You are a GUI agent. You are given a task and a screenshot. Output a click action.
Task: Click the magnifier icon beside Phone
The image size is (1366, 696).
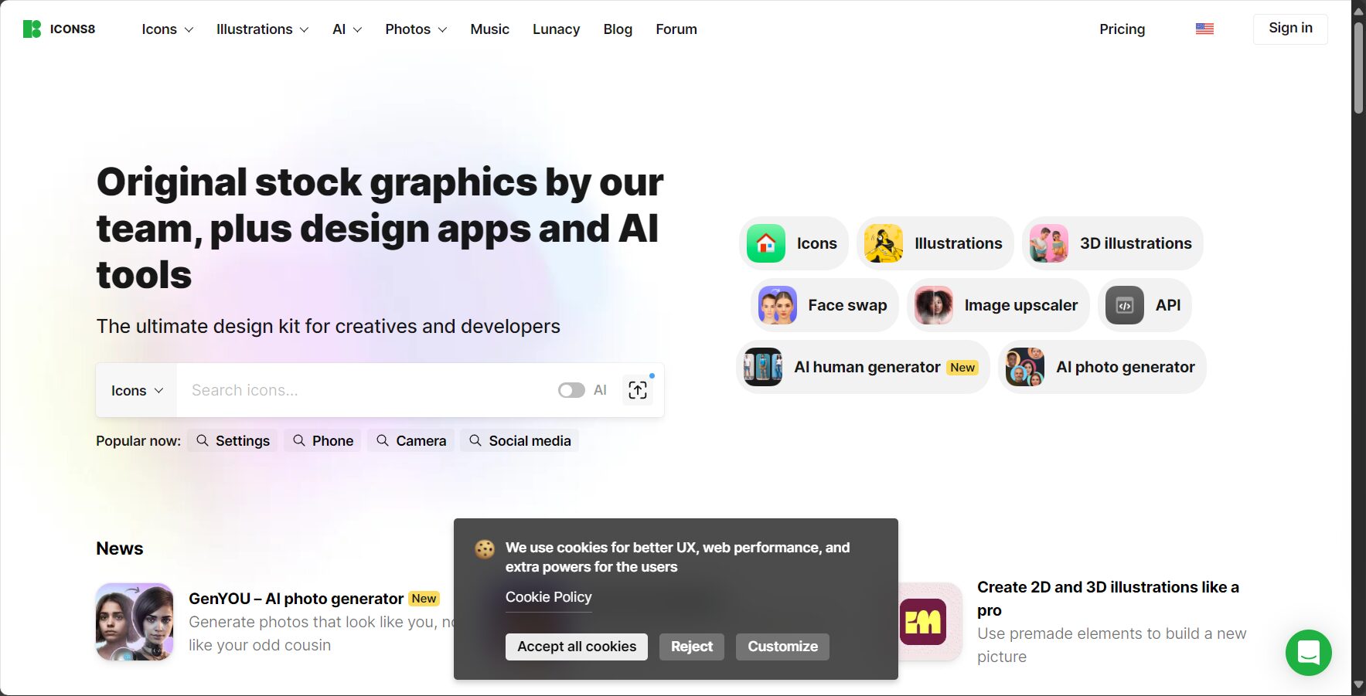tap(299, 440)
